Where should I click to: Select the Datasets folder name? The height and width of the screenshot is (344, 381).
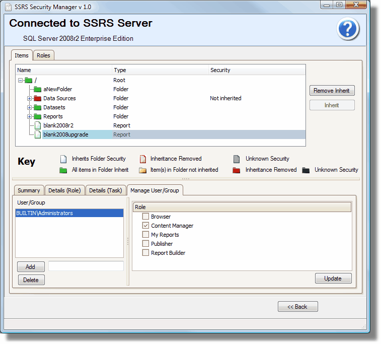pyautogui.click(x=54, y=107)
